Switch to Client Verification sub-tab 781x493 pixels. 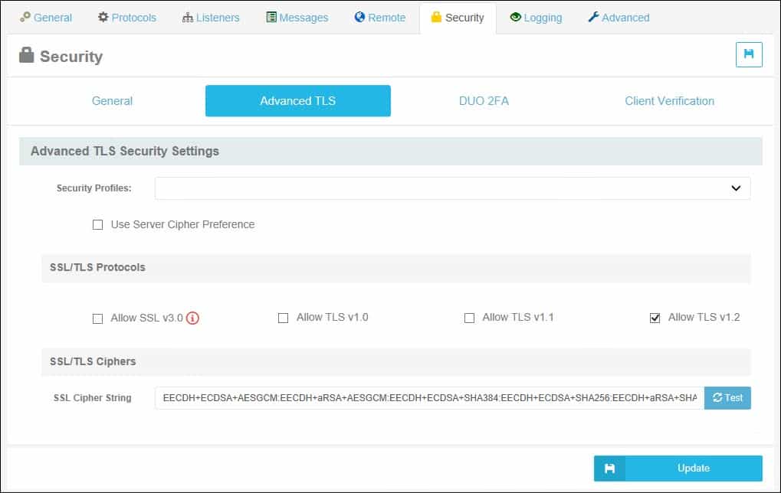[669, 101]
